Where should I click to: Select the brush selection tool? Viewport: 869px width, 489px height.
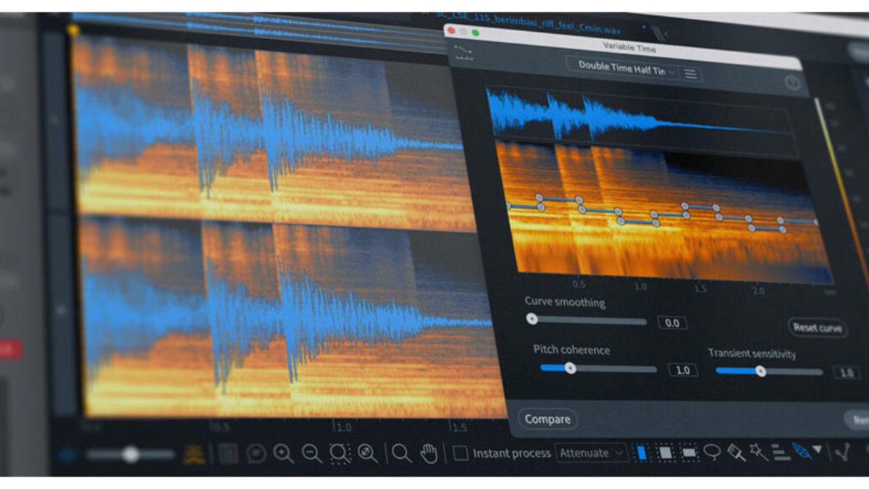(736, 453)
